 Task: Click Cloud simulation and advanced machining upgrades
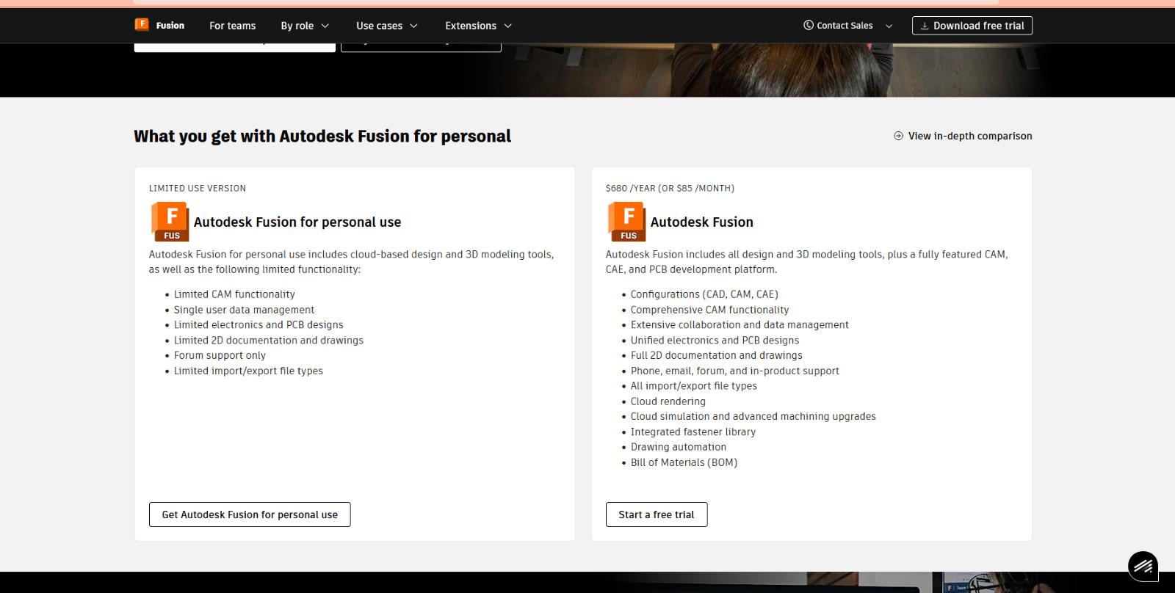click(x=753, y=416)
